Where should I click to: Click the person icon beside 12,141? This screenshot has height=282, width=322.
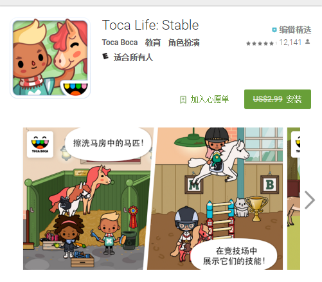[x=308, y=42]
